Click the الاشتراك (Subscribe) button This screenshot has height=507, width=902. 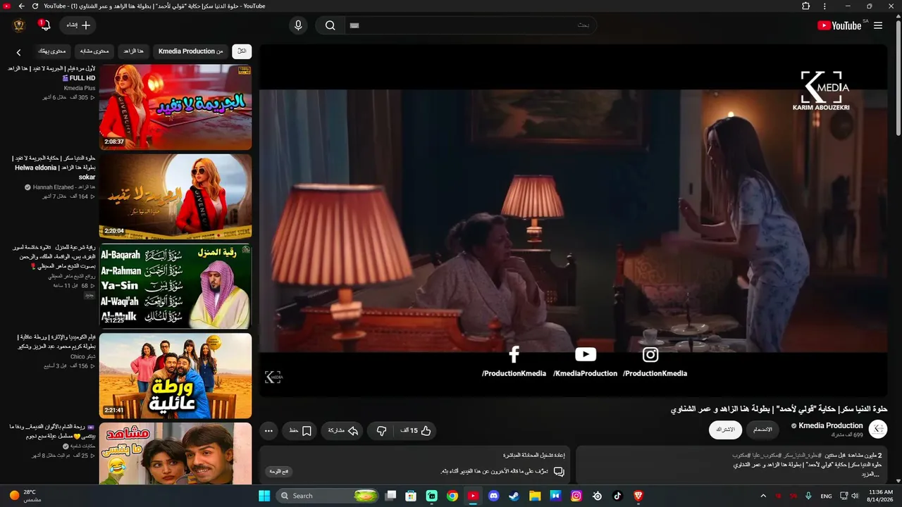pos(726,430)
